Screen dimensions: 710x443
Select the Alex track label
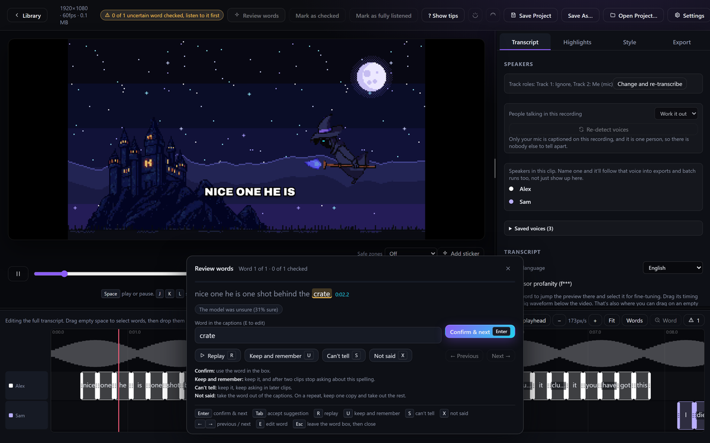[27, 386]
